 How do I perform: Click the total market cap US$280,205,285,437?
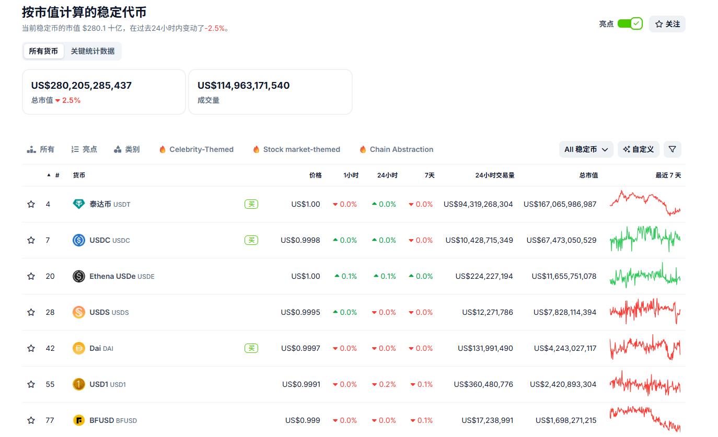point(82,85)
